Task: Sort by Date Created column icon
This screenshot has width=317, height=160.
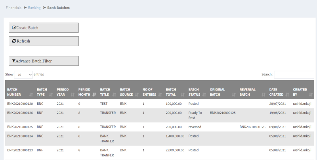Action: pyautogui.click(x=287, y=94)
